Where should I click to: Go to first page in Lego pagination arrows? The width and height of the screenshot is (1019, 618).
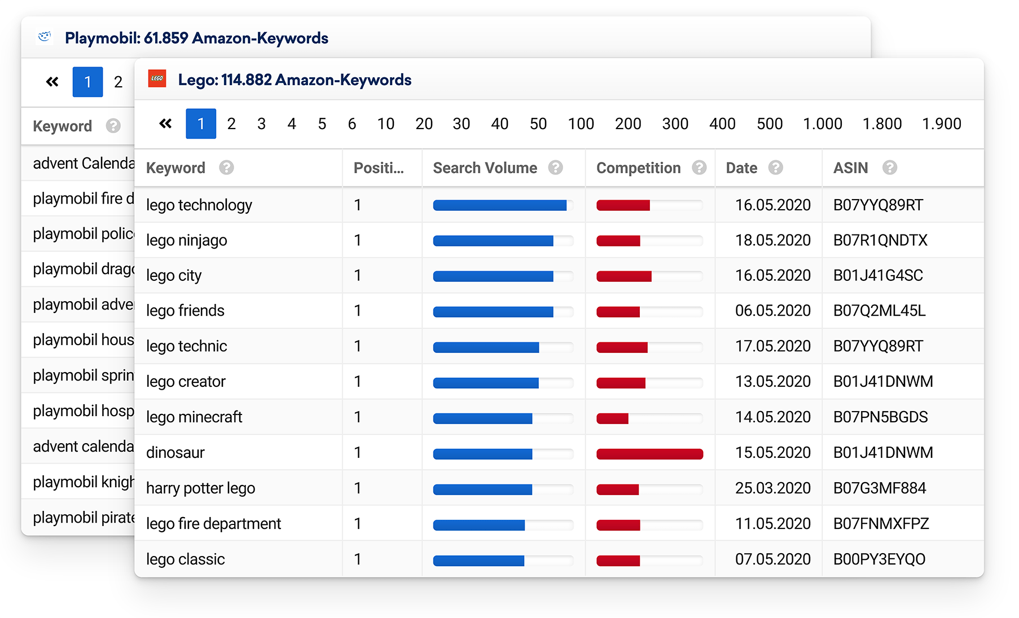pos(165,123)
